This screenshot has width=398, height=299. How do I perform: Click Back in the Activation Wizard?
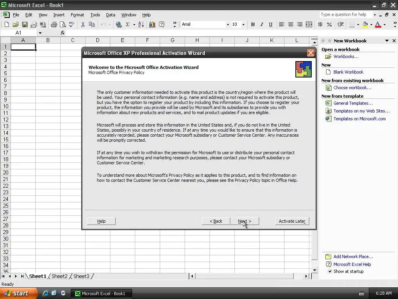[216, 221]
